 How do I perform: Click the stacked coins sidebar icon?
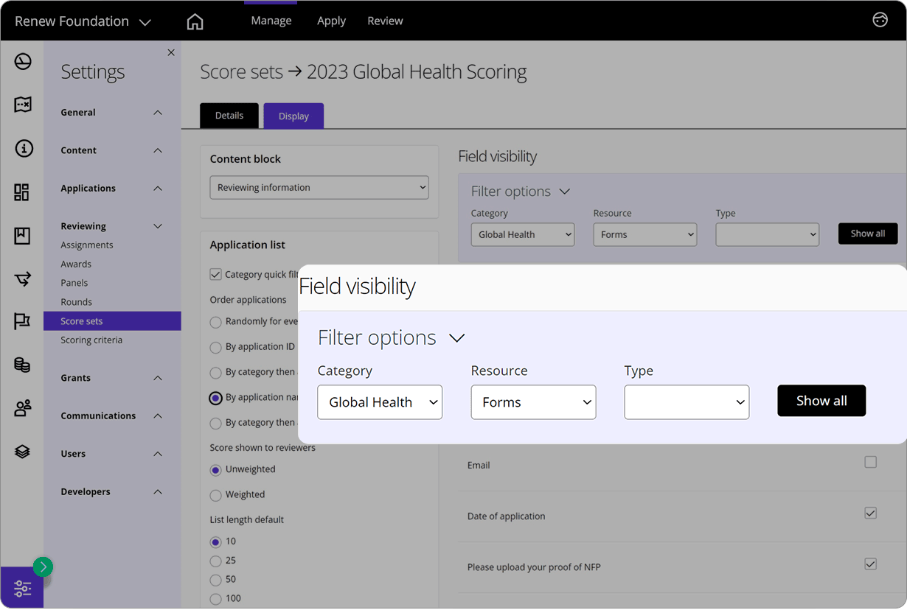pyautogui.click(x=22, y=365)
